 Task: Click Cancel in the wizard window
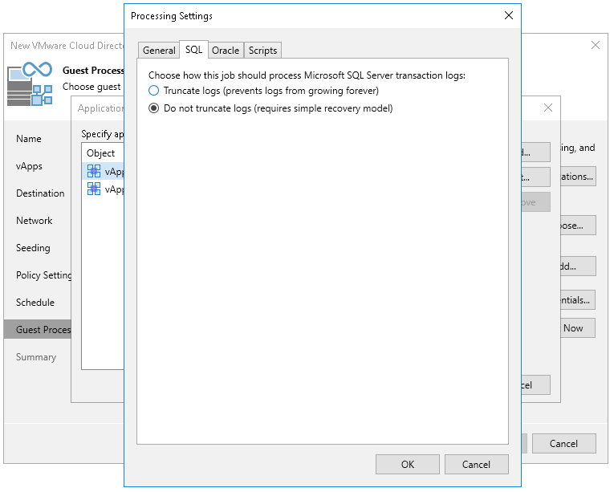click(564, 443)
